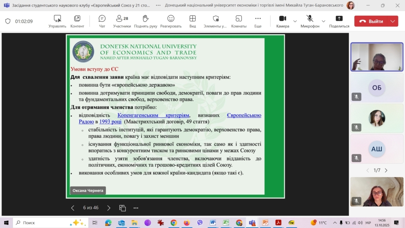Click the red Выйти leave button
The image size is (405, 228).
pos(371,21)
